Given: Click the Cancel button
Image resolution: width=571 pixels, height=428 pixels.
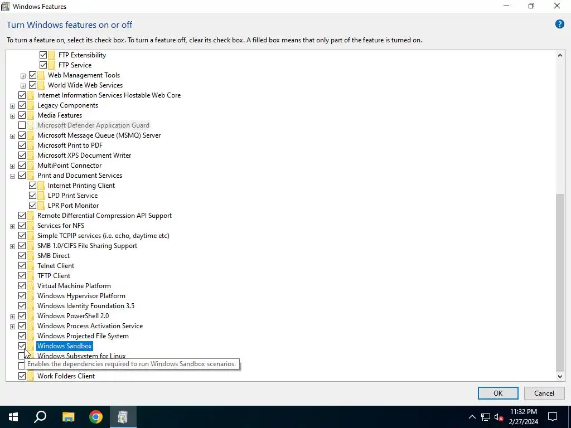Looking at the screenshot, I should click(x=544, y=393).
